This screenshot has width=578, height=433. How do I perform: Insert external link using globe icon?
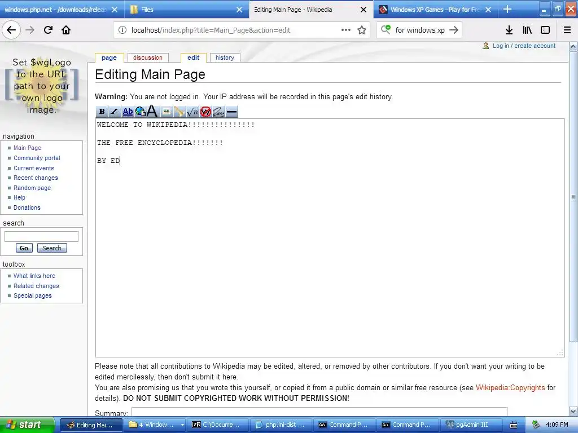click(x=141, y=112)
